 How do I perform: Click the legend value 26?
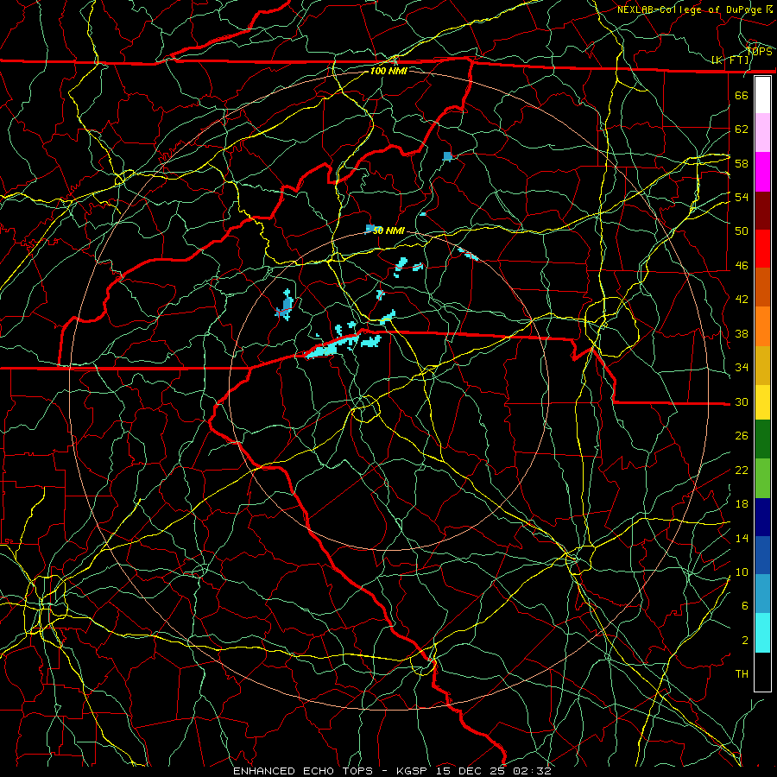pyautogui.click(x=742, y=436)
